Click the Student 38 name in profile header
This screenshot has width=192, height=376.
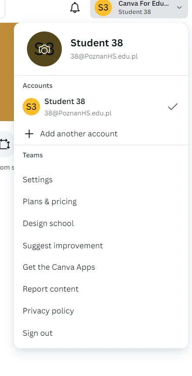tap(97, 43)
